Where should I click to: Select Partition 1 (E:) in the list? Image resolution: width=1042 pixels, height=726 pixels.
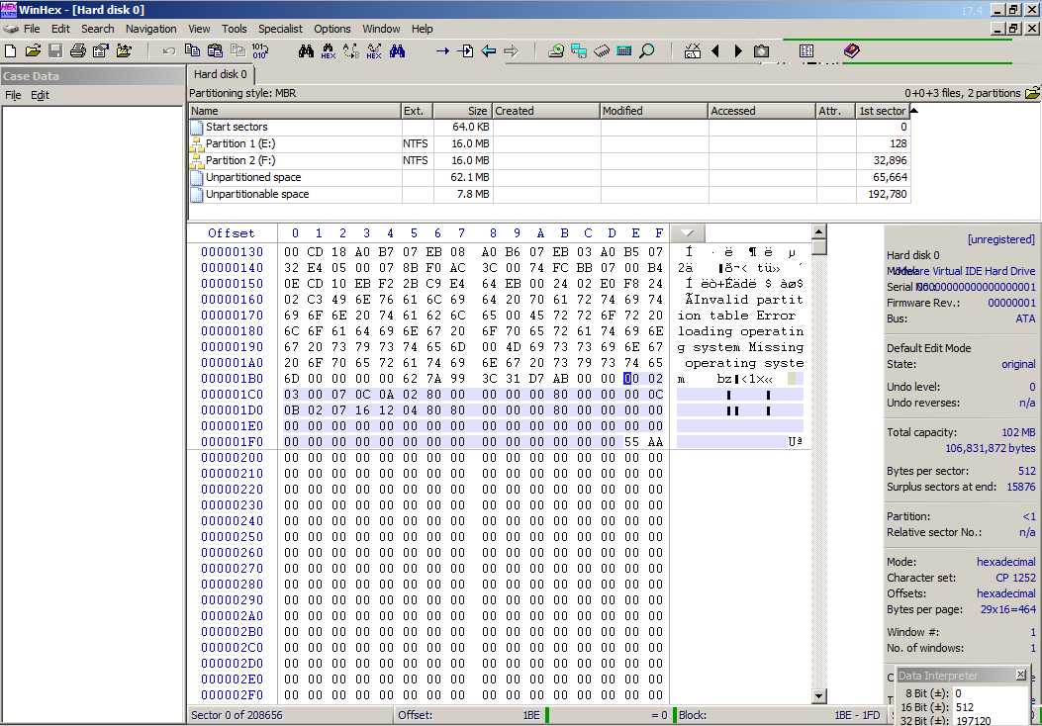point(238,143)
